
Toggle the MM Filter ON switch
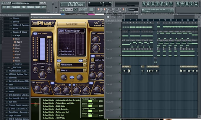pyautogui.click(x=93, y=56)
